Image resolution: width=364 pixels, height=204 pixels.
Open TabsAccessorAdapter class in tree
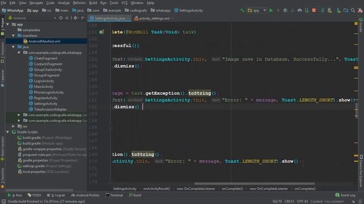coord(50,109)
